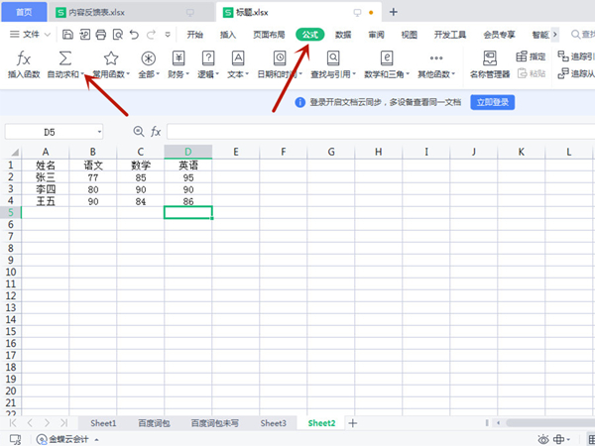Switch to the 开始 (Home) ribbon tab
The height and width of the screenshot is (446, 595).
tap(194, 35)
